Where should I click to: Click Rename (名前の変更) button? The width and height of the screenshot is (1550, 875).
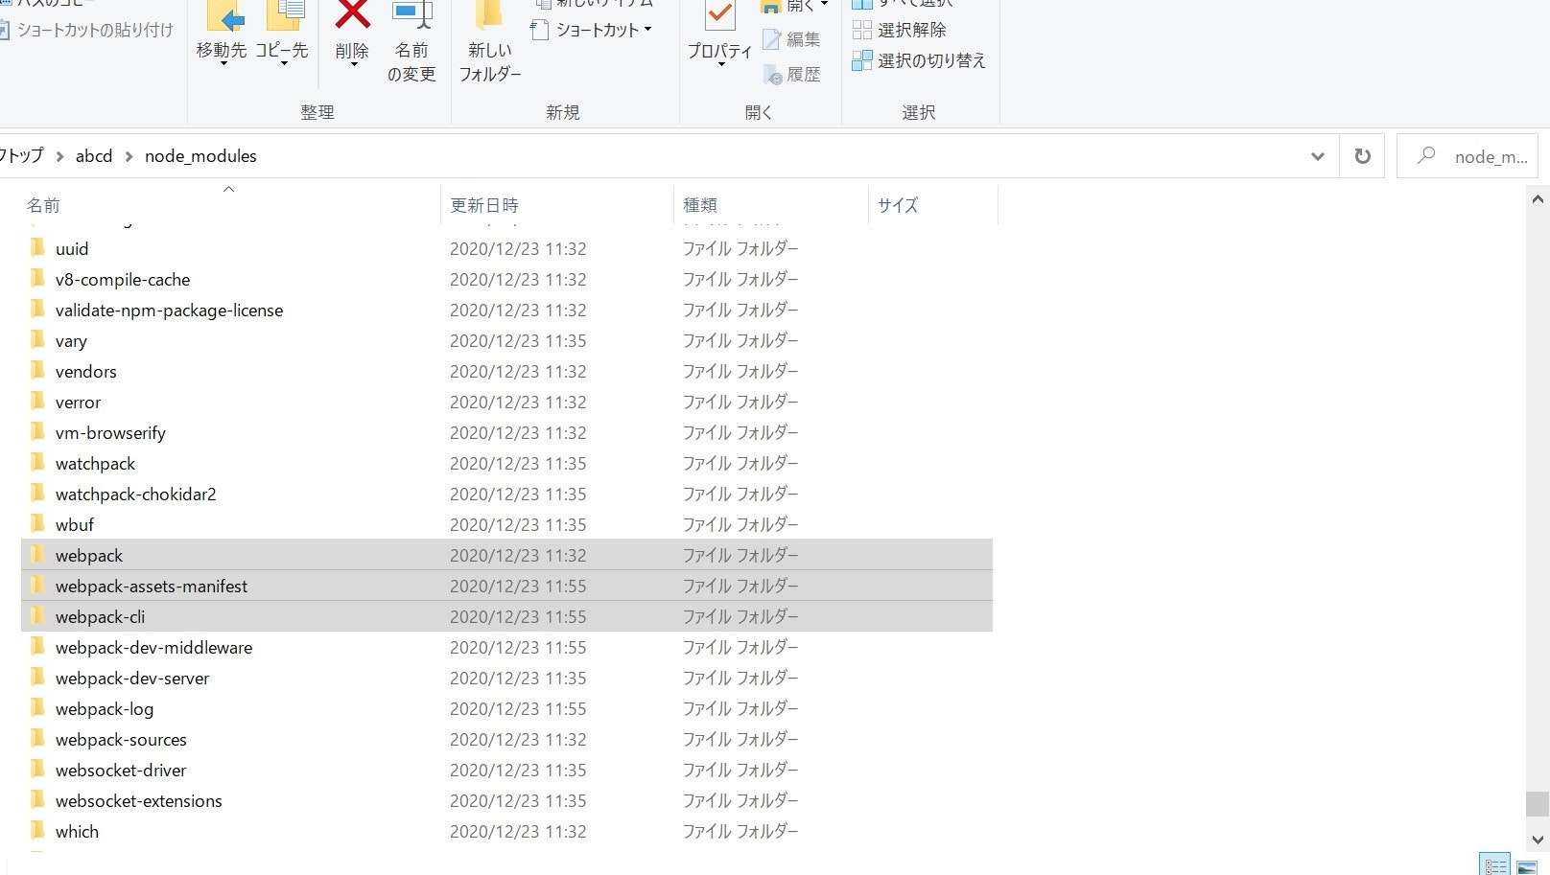pos(411,43)
